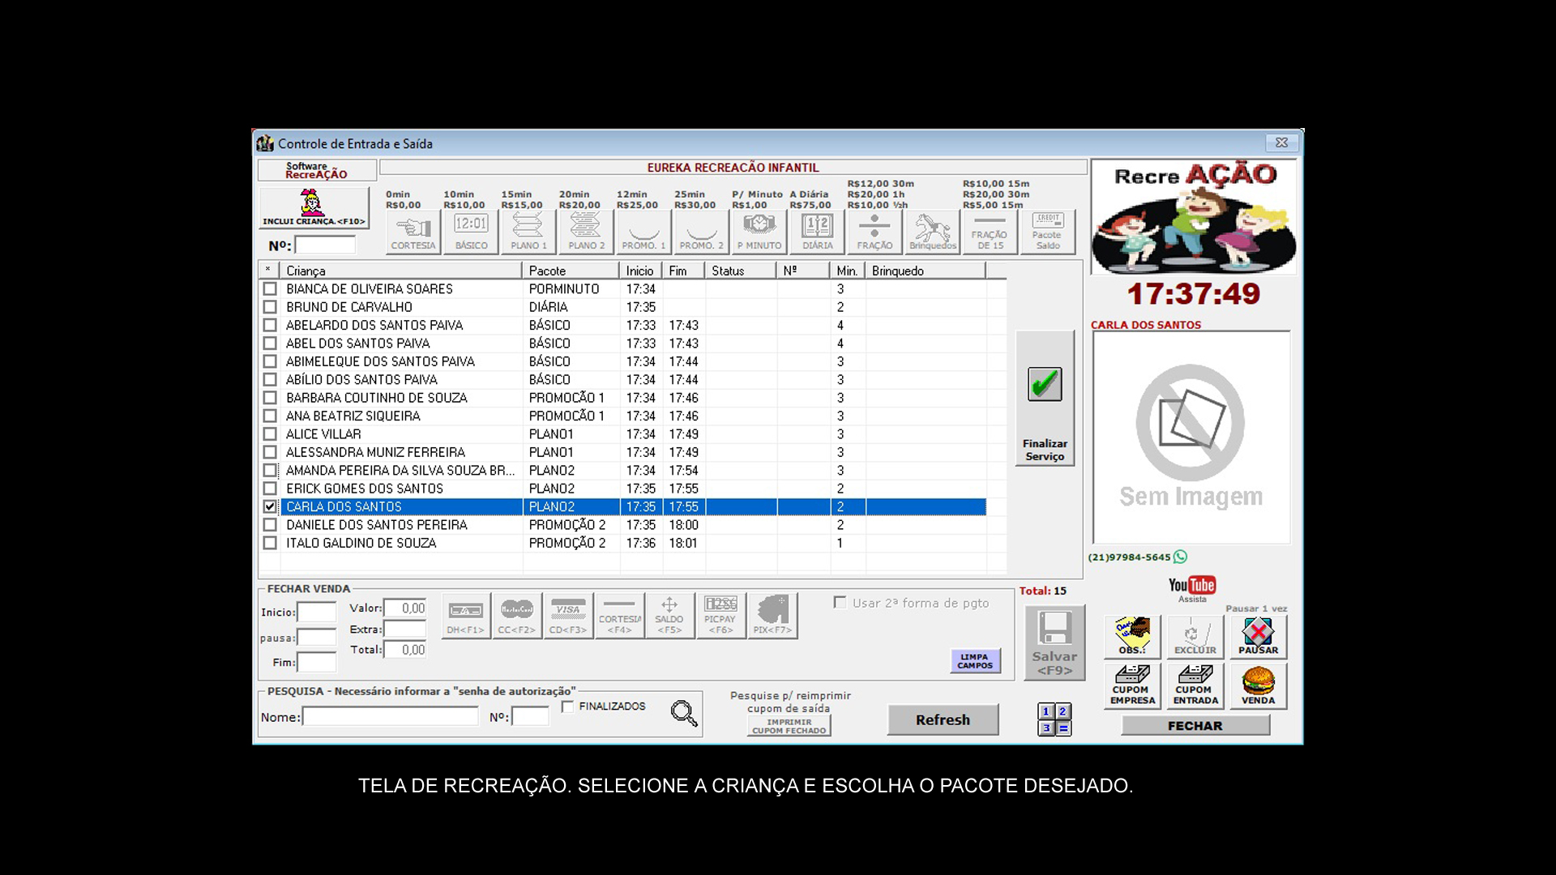This screenshot has height=875, width=1556.
Task: Check the box for BRUNO DE CARVALHO
Action: point(270,307)
